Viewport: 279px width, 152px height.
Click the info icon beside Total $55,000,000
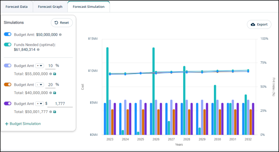click(x=51, y=74)
